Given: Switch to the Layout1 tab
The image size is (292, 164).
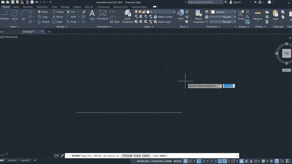Looking at the screenshot, I should 12,160.
